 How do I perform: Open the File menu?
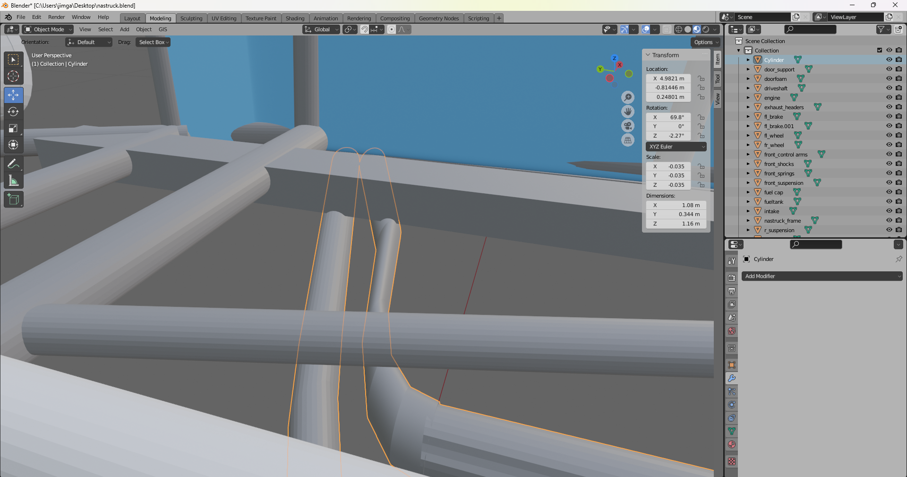tap(21, 17)
